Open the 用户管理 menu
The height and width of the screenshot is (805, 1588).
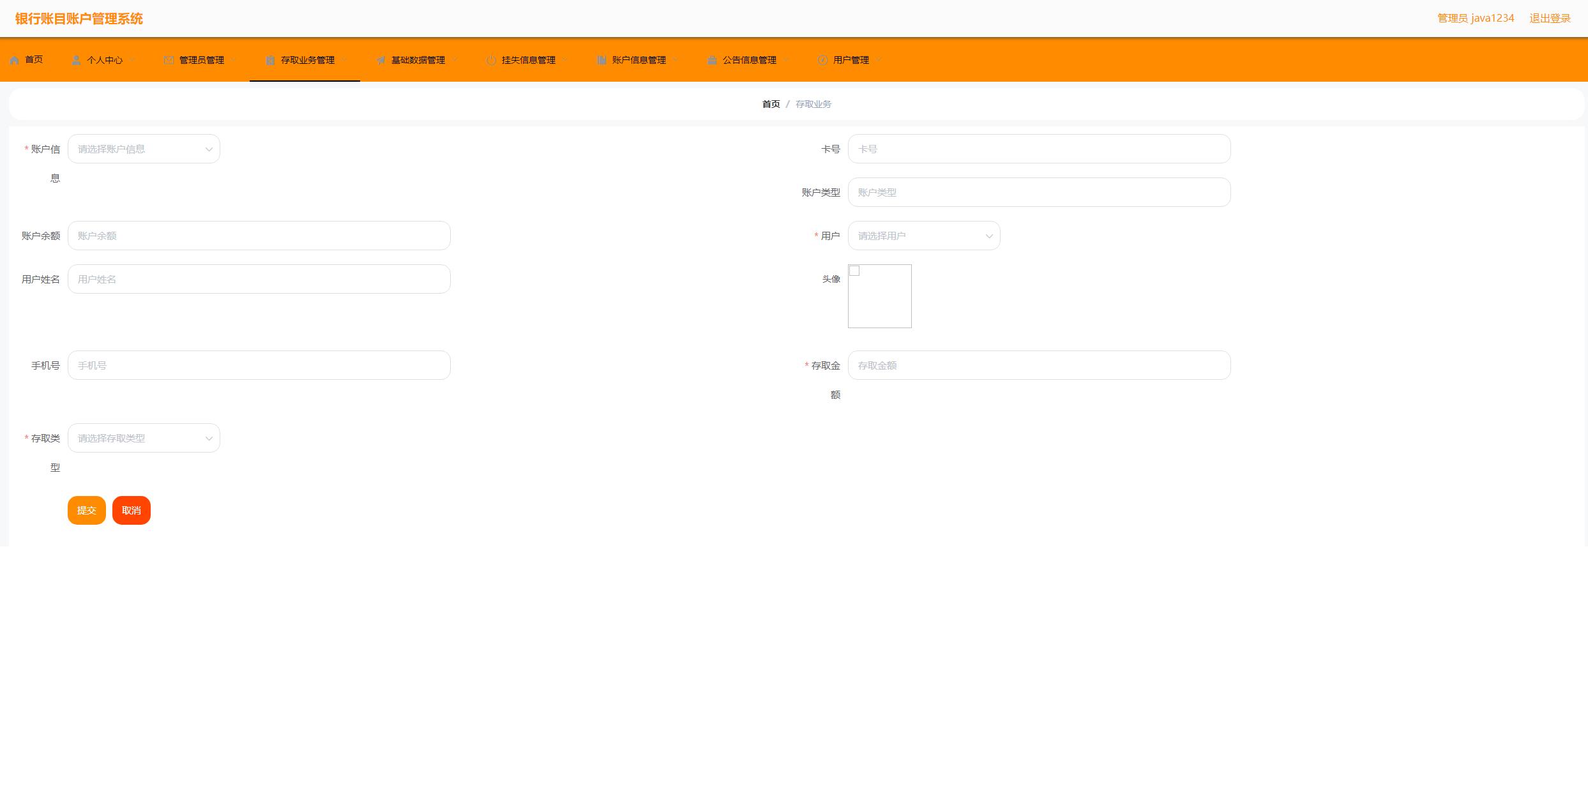pos(851,60)
